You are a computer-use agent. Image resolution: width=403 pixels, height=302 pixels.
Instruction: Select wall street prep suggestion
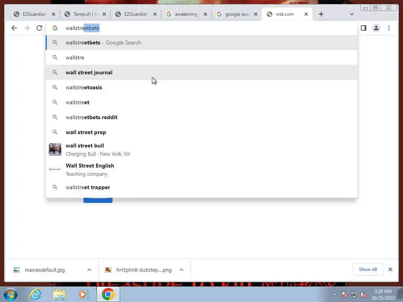click(x=201, y=132)
